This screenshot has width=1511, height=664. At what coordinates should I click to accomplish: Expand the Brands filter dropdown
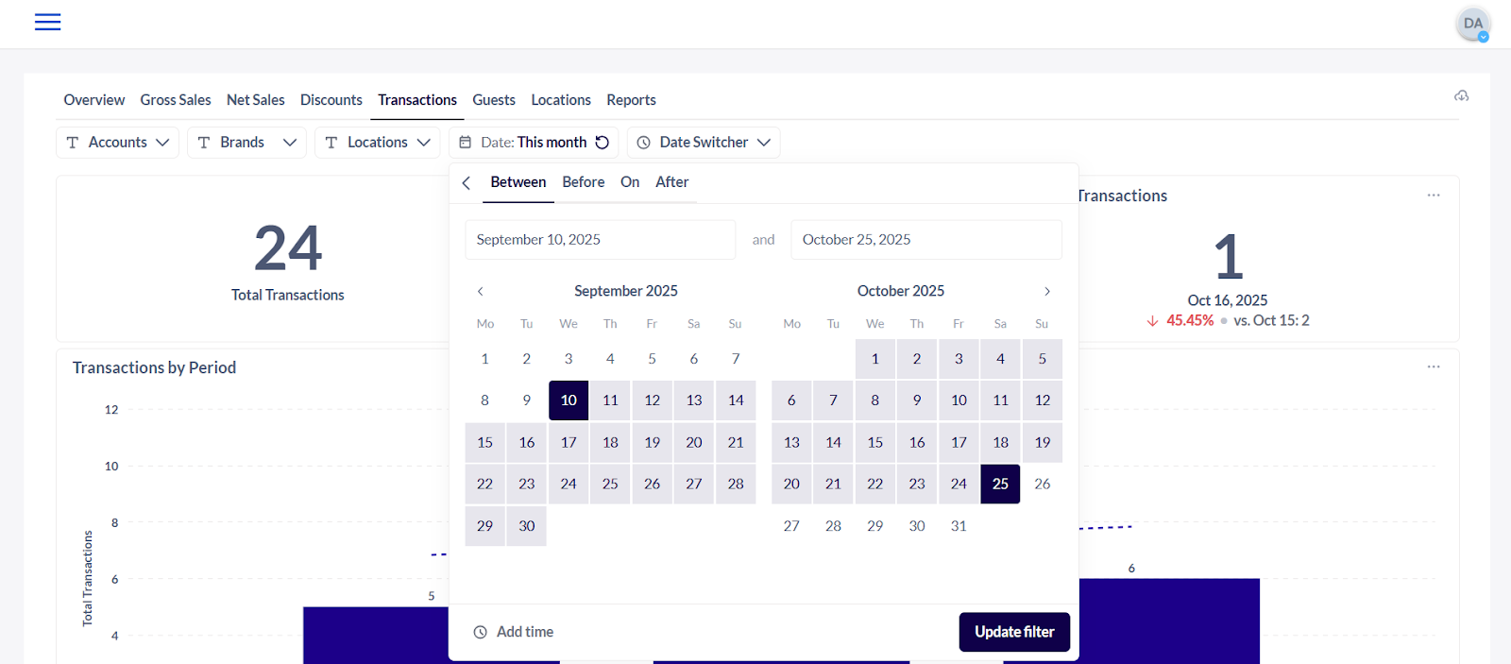(x=246, y=143)
